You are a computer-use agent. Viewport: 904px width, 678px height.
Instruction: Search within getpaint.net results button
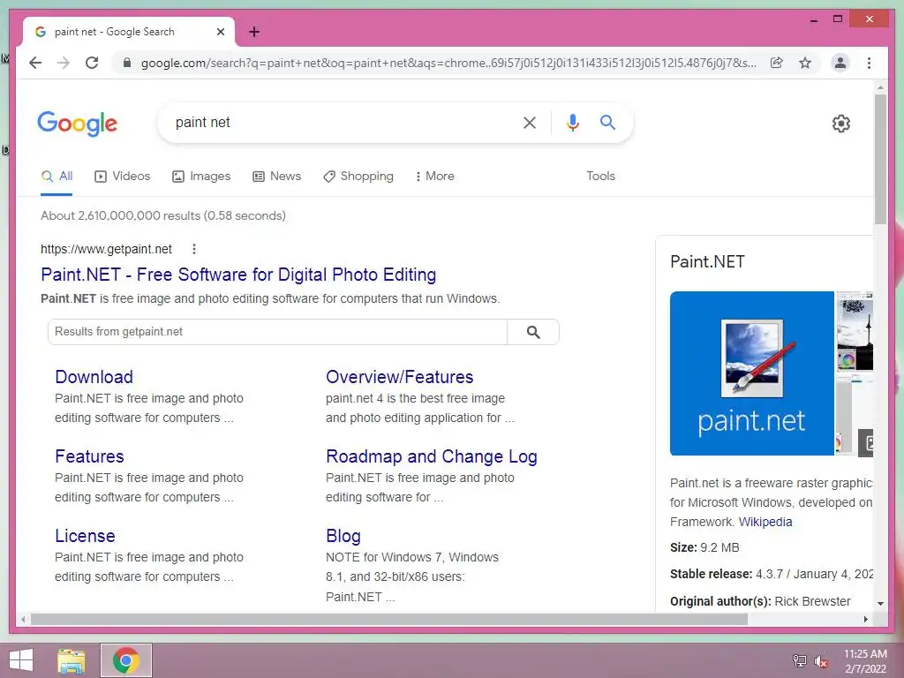[533, 332]
